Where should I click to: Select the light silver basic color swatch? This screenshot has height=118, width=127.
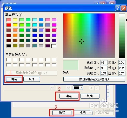[41, 46]
